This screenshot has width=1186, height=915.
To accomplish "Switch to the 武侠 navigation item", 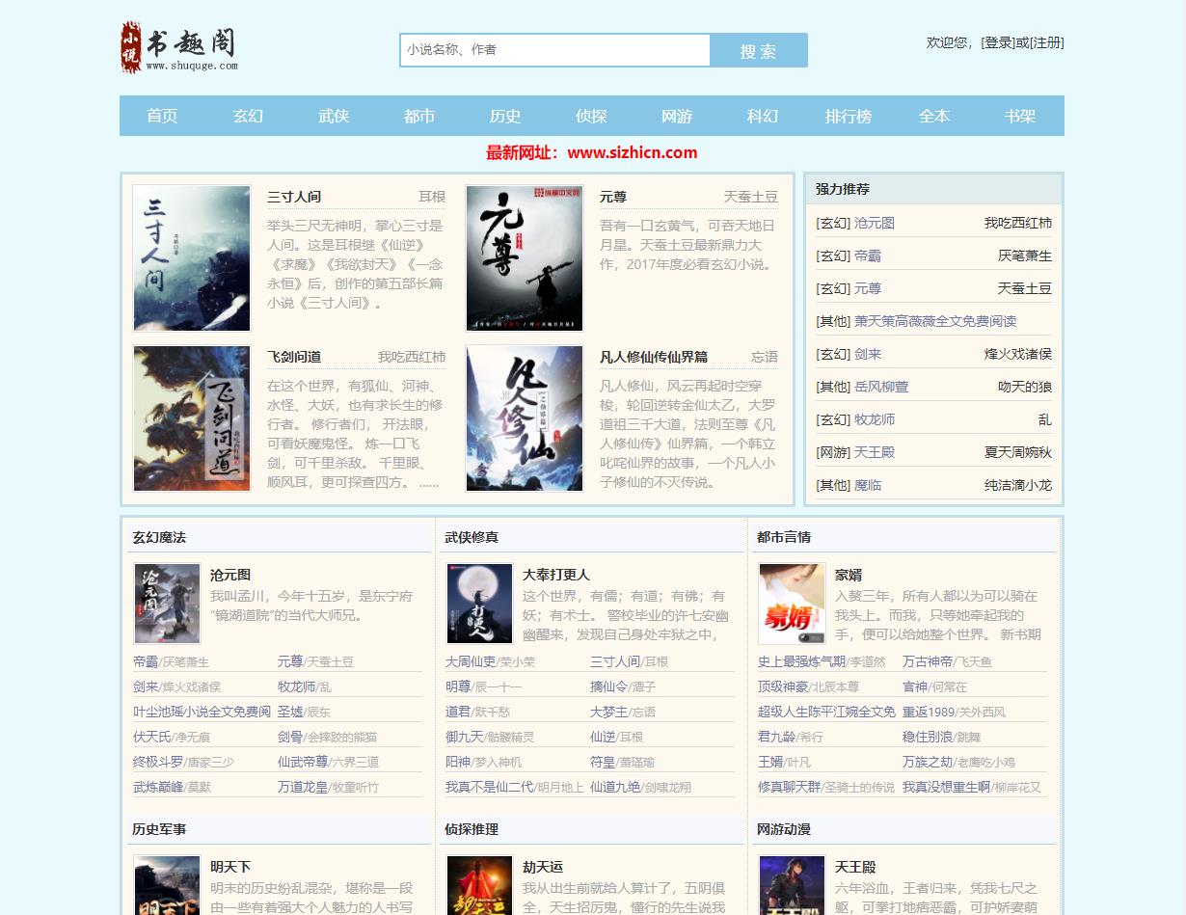I will (334, 116).
